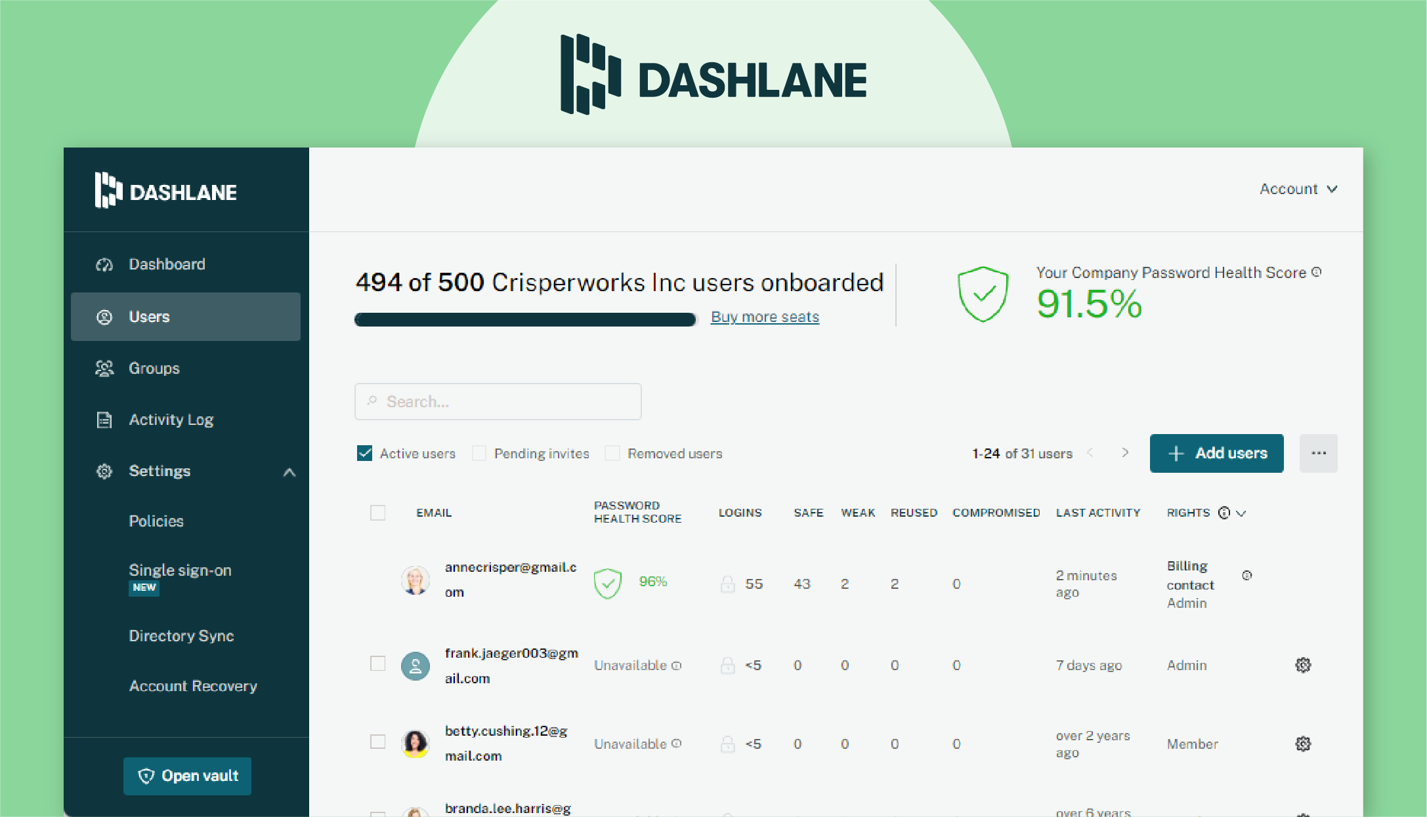1427x817 pixels.
Task: Click the Buy more seats link
Action: 765,317
